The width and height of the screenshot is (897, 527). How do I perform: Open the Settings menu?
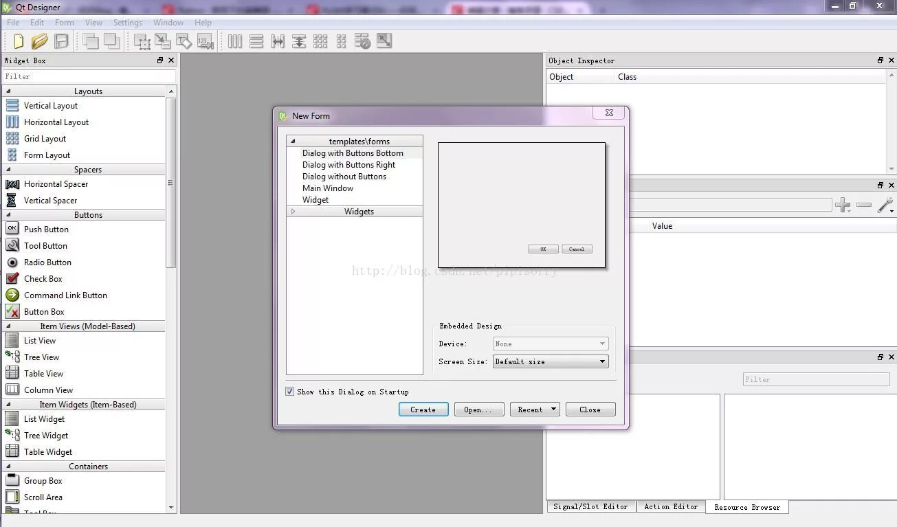tap(128, 23)
